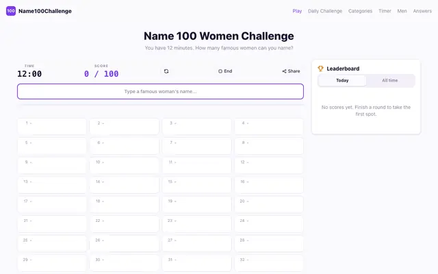438x274 pixels.
Task: Click answer slot number 30
Action: [x=125, y=263]
